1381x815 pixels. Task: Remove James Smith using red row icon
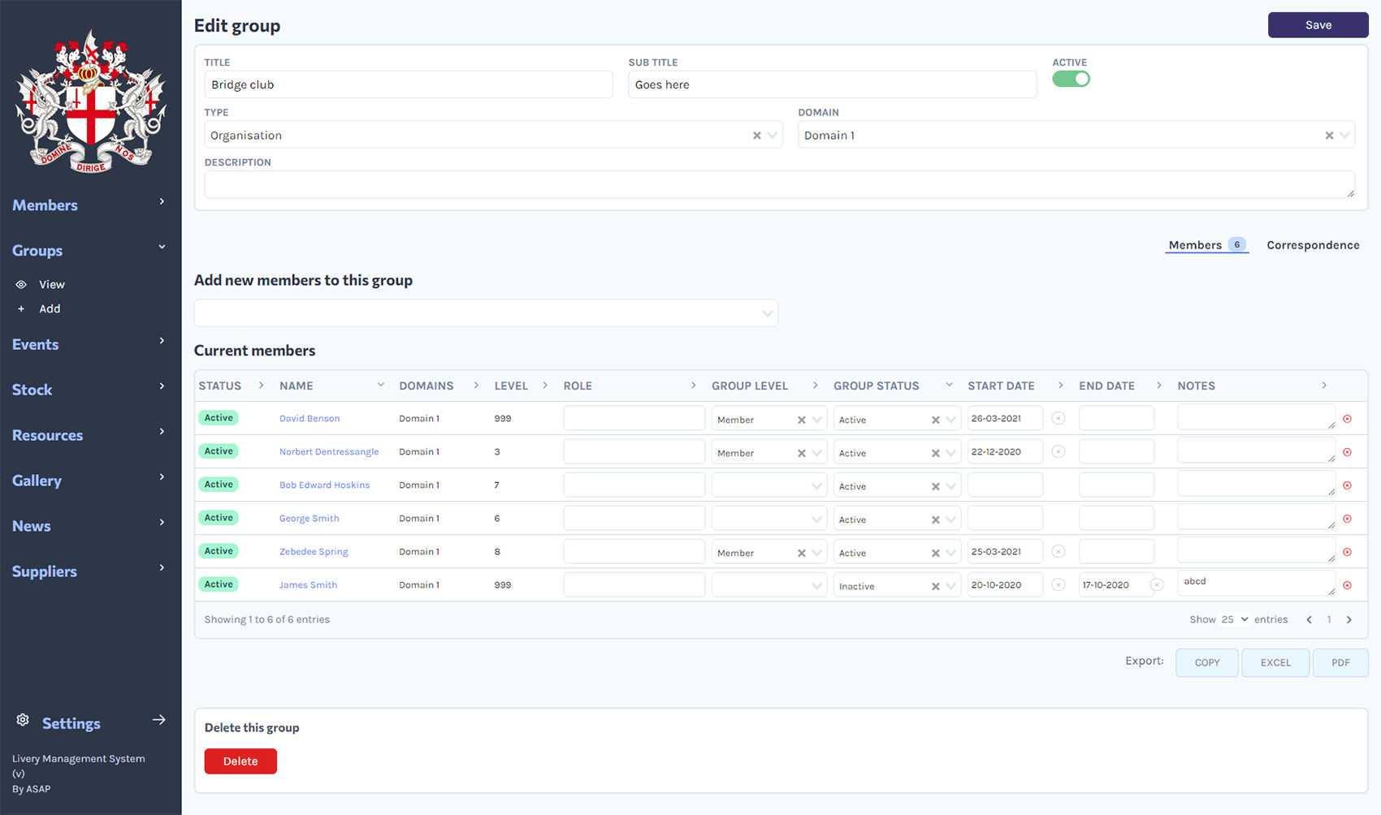click(1347, 585)
